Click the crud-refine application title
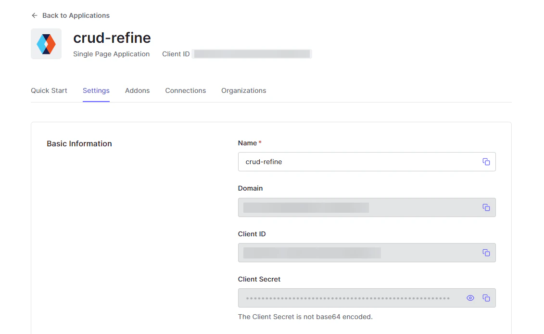The width and height of the screenshot is (544, 334). (112, 38)
